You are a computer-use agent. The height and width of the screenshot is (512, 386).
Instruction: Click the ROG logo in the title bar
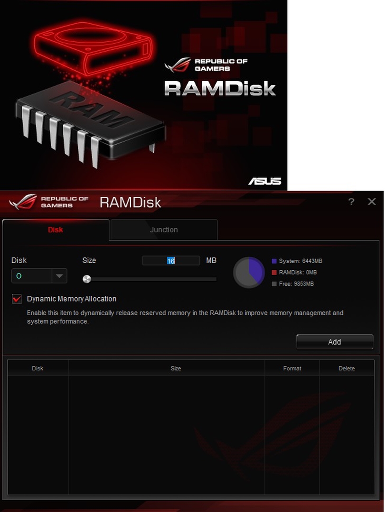click(x=23, y=201)
